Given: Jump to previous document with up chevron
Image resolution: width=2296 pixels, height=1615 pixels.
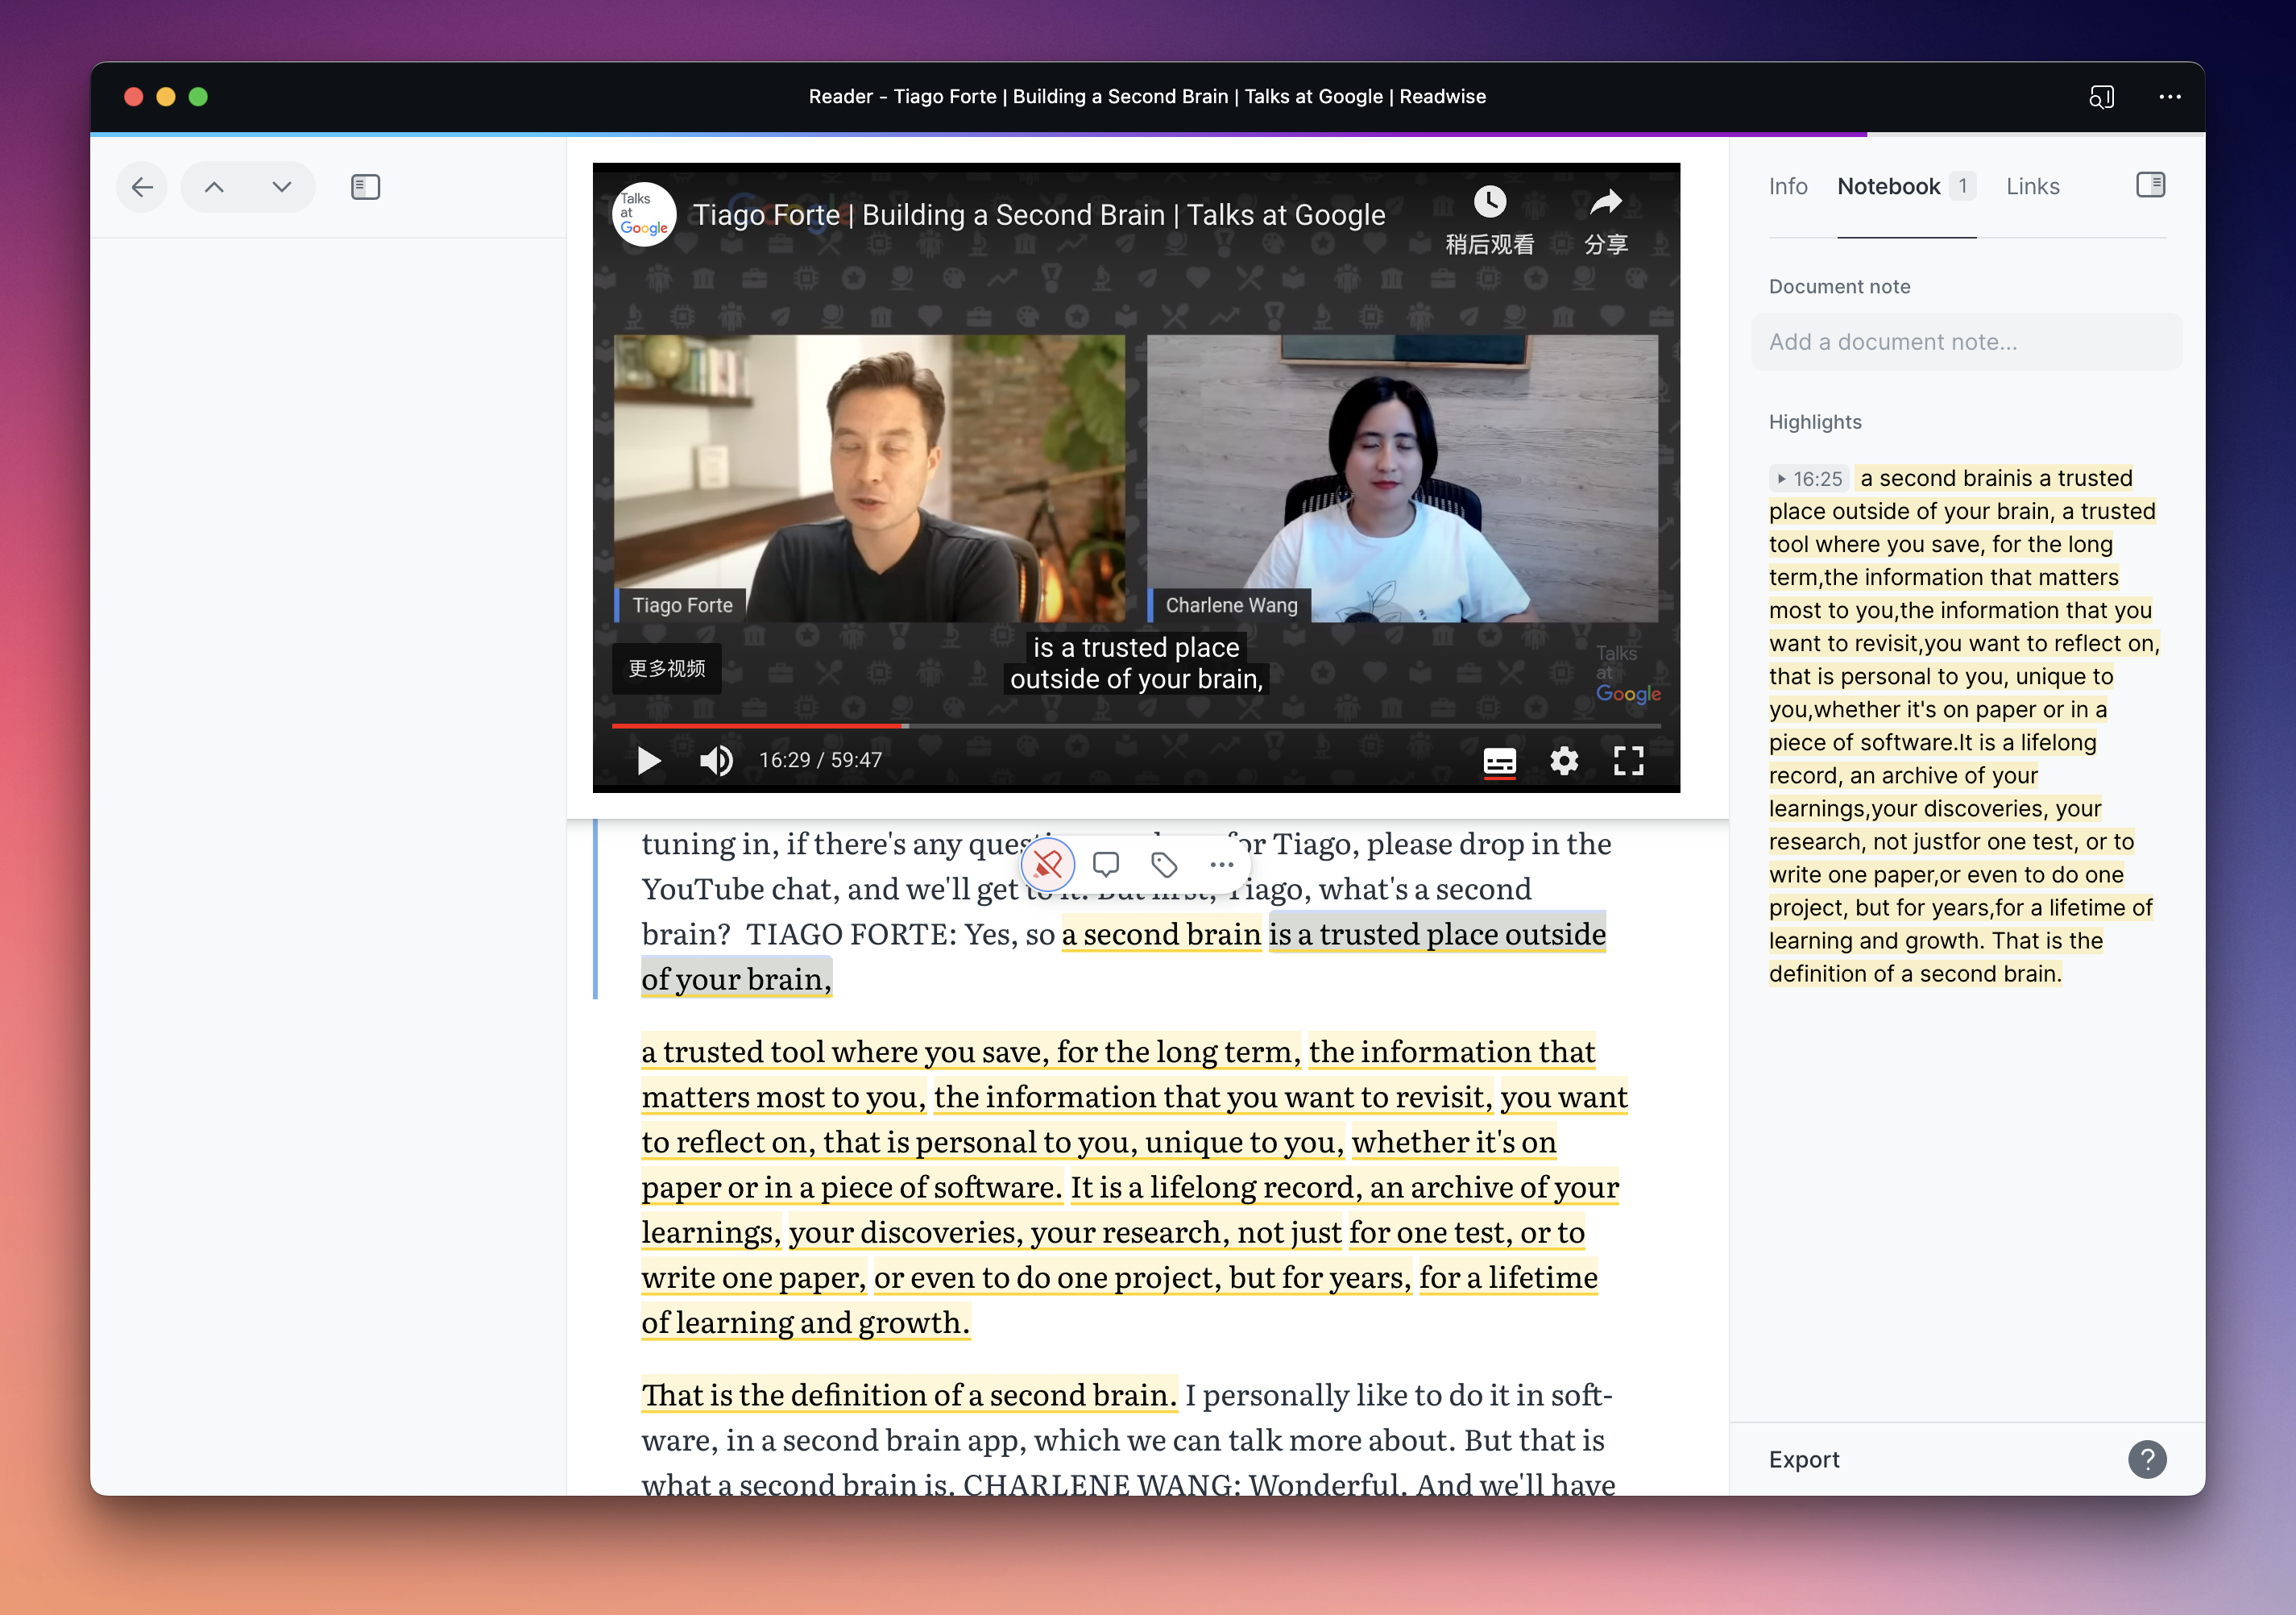Looking at the screenshot, I should point(214,187).
